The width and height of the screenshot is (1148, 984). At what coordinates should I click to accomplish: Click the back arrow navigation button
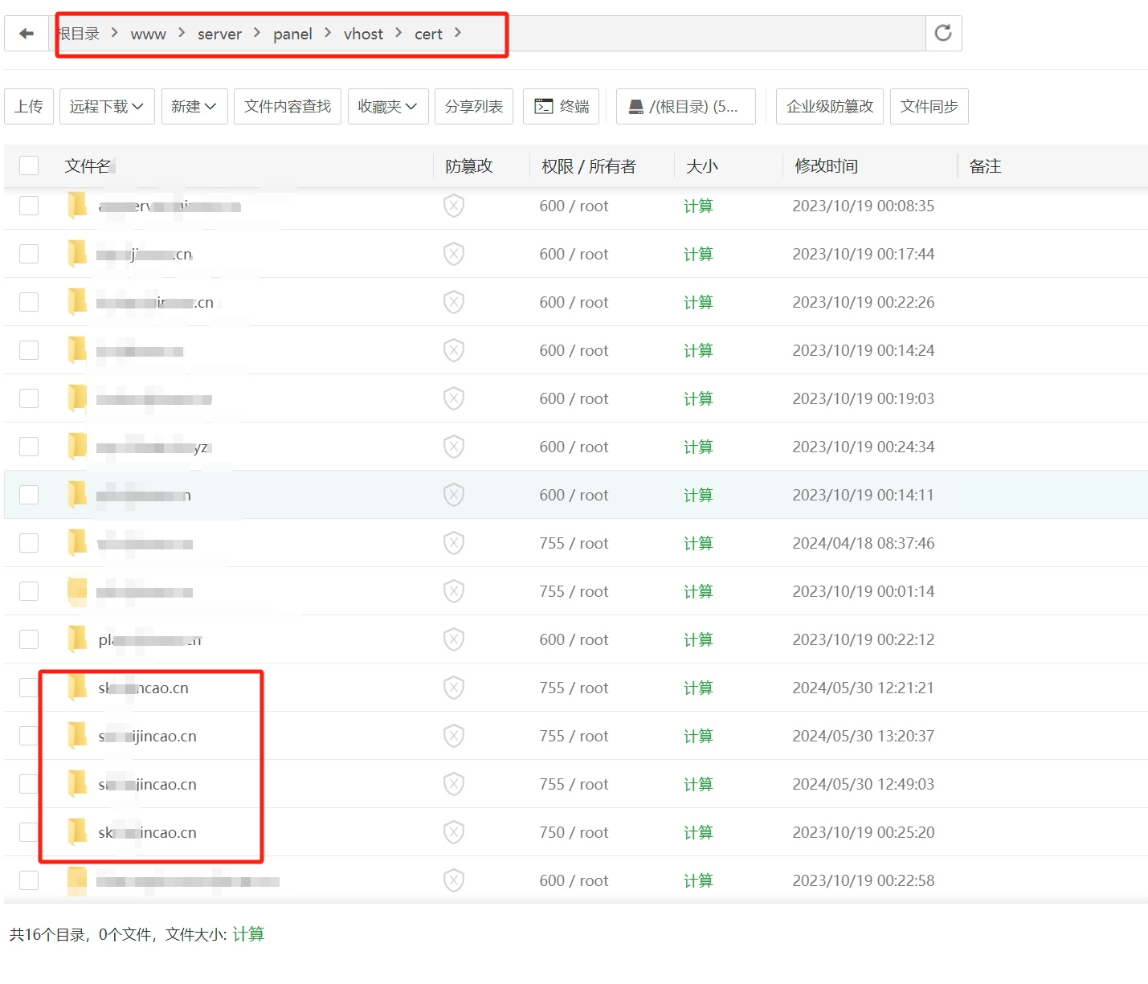(27, 34)
